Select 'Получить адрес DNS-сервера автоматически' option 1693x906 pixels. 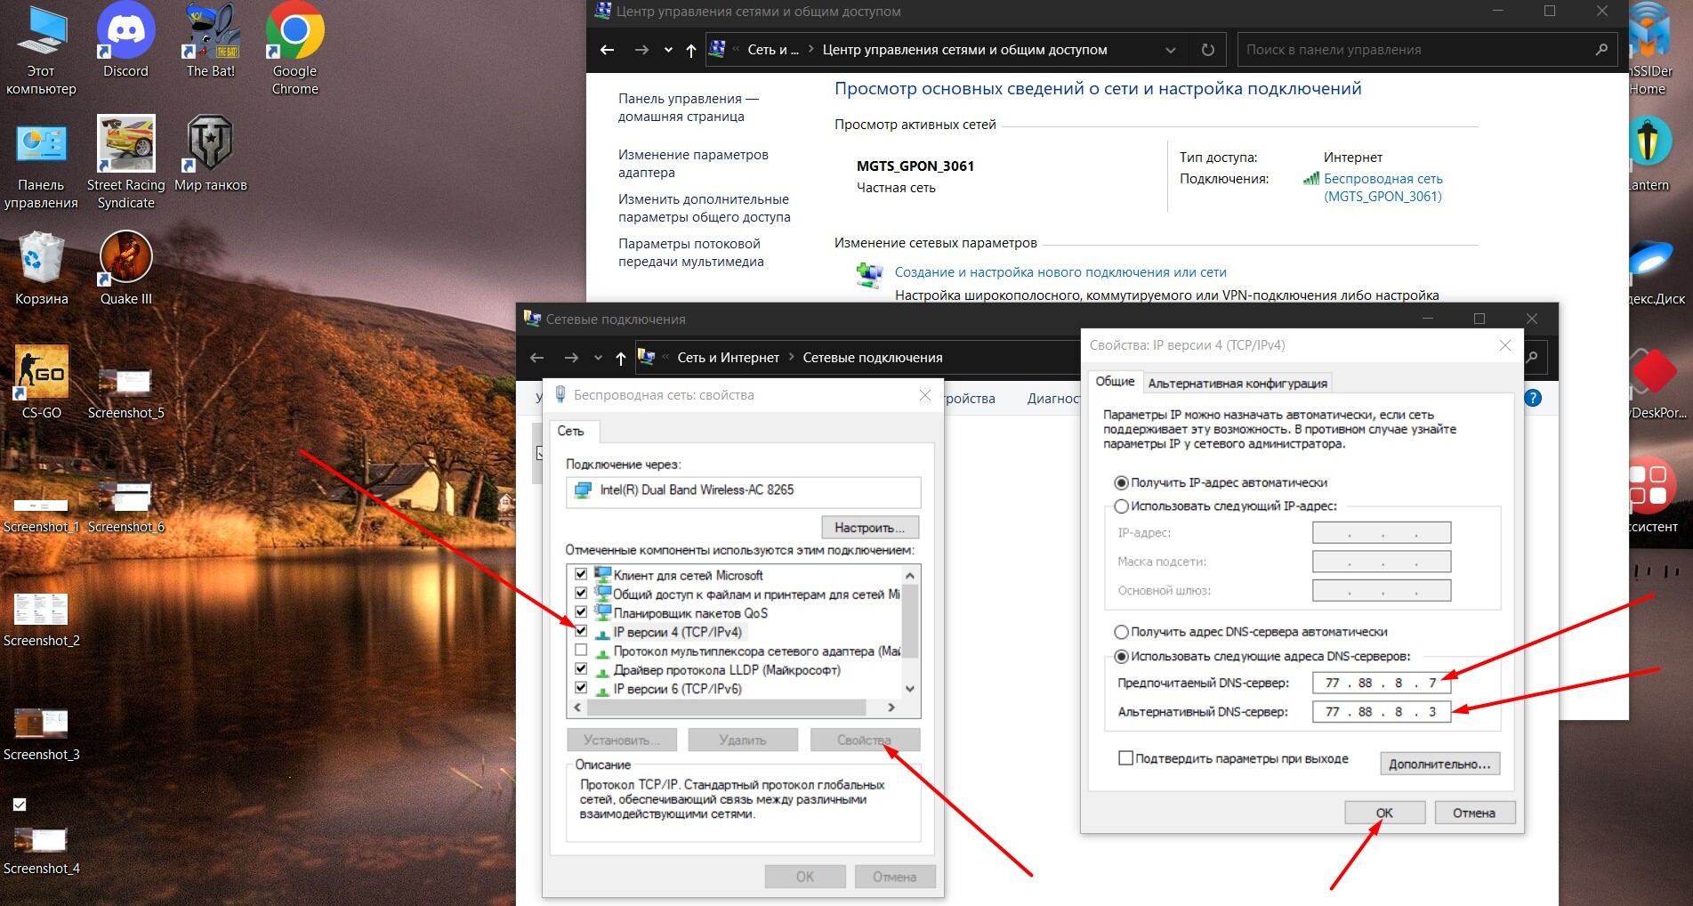tap(1122, 632)
